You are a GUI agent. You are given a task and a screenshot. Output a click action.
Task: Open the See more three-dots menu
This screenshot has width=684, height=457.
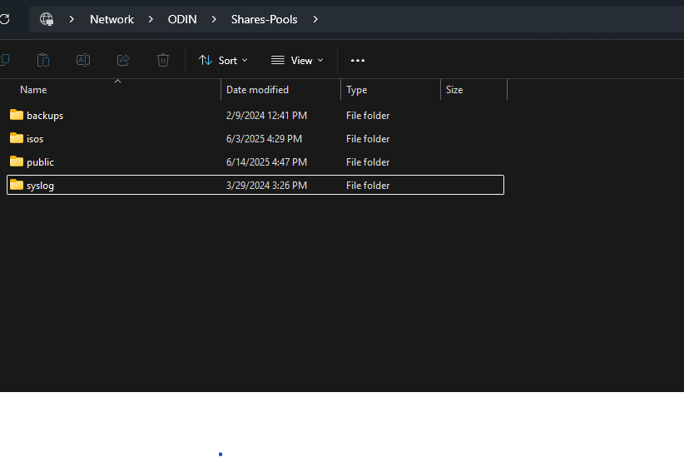(358, 60)
